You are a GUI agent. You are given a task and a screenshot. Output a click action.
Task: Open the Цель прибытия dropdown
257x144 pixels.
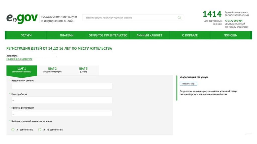tap(62, 100)
